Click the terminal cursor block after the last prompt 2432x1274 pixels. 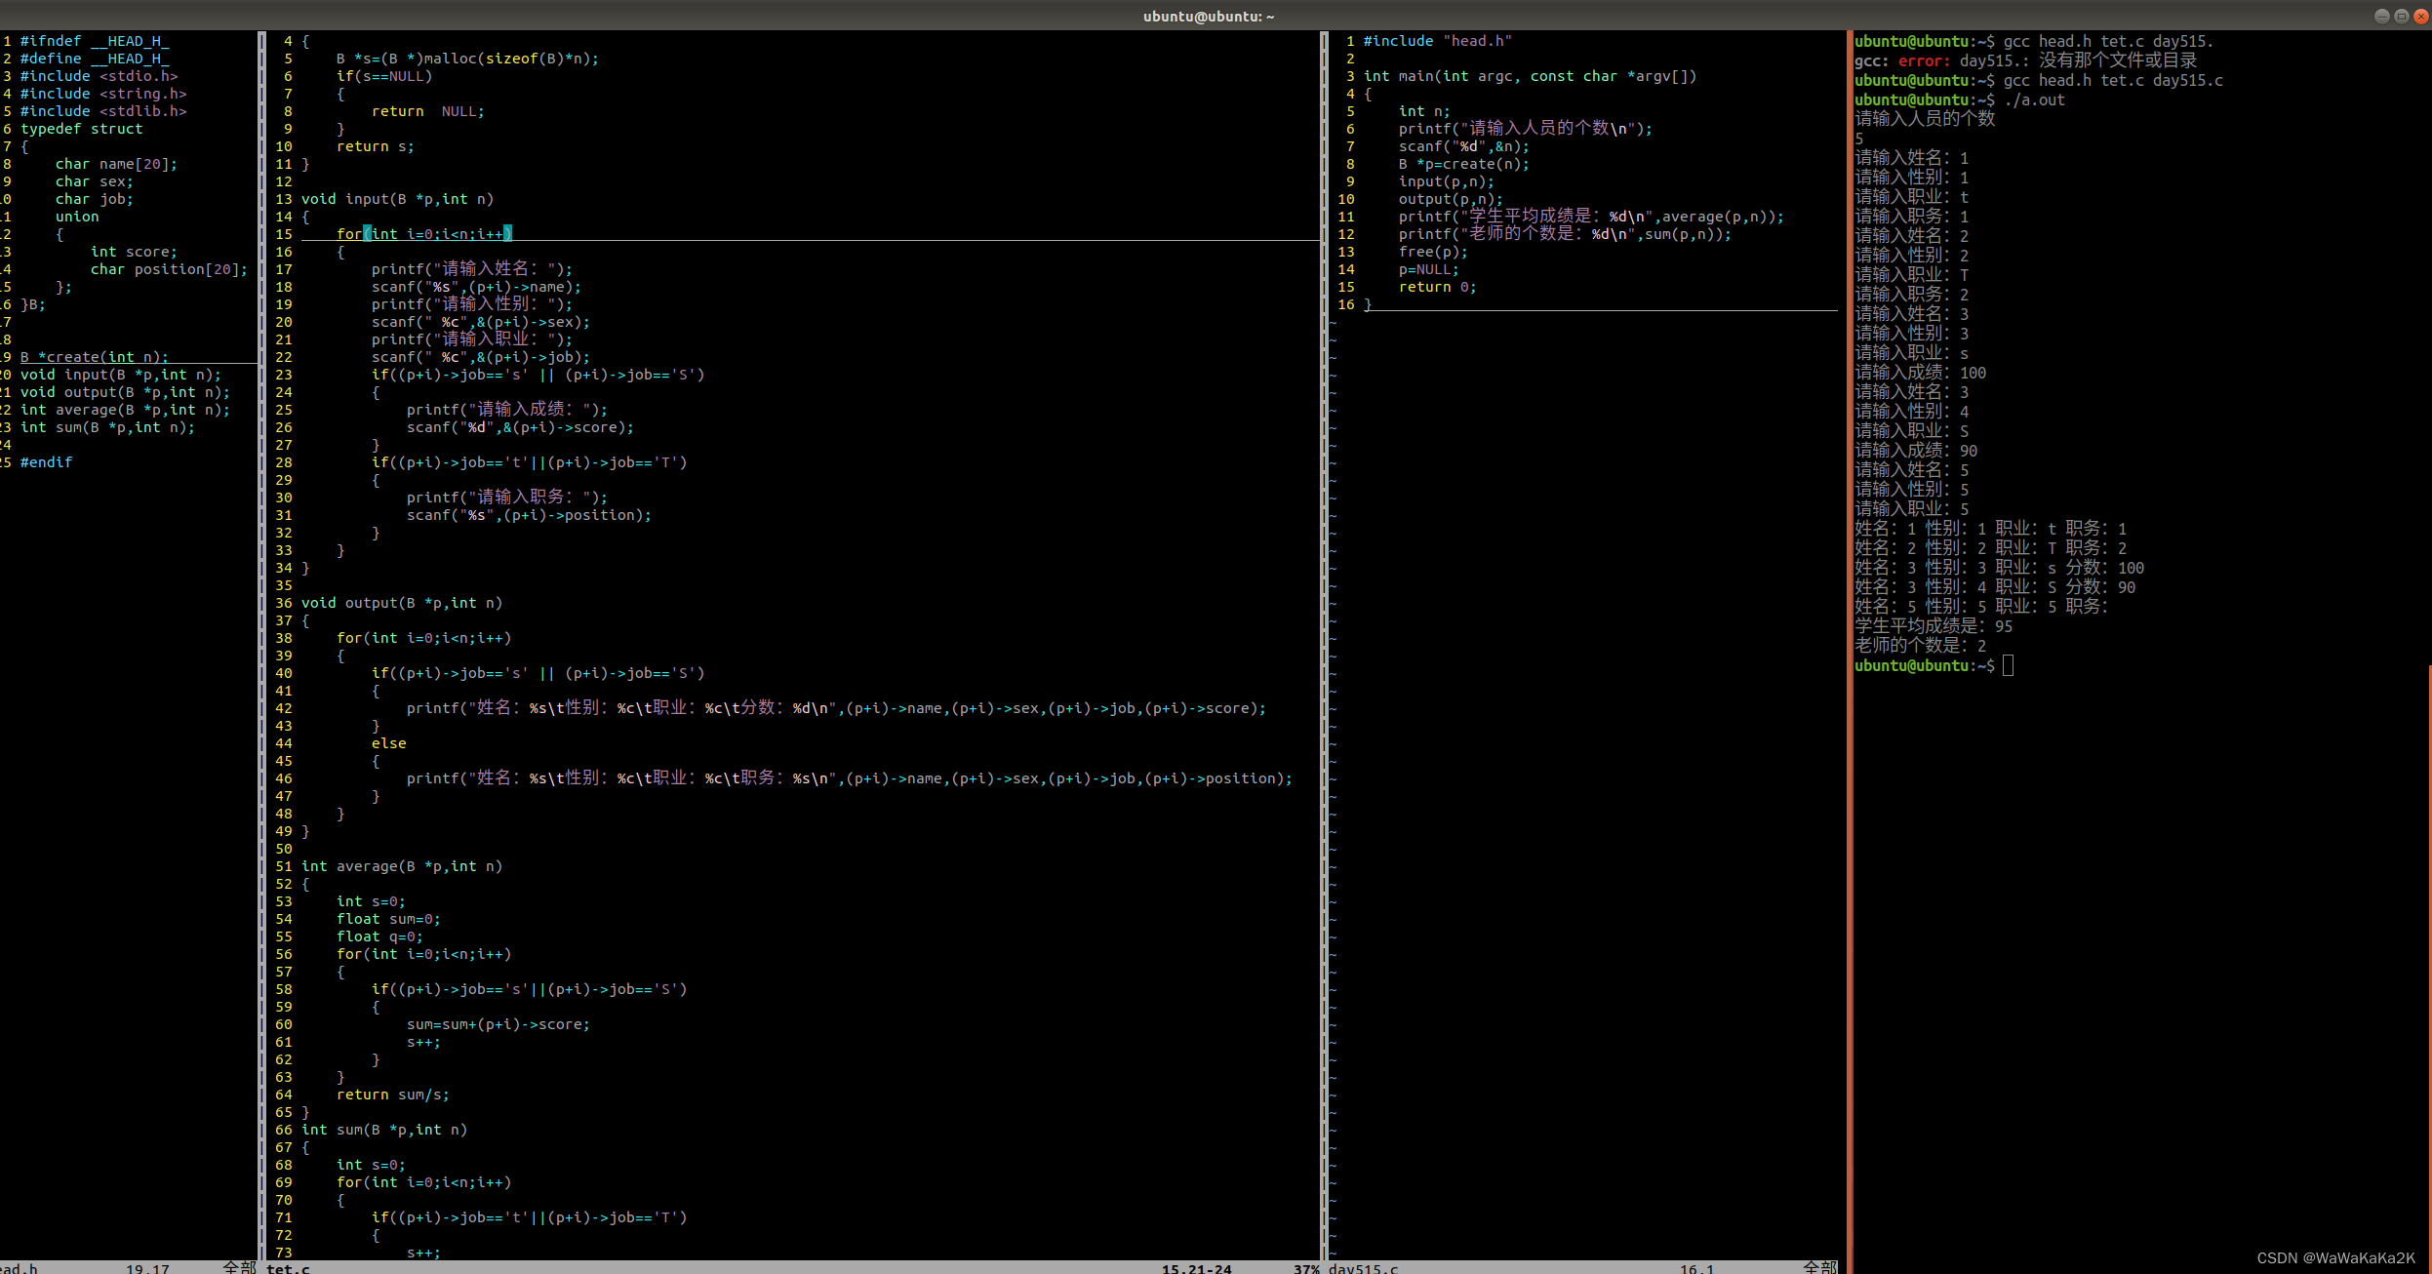point(2008,665)
